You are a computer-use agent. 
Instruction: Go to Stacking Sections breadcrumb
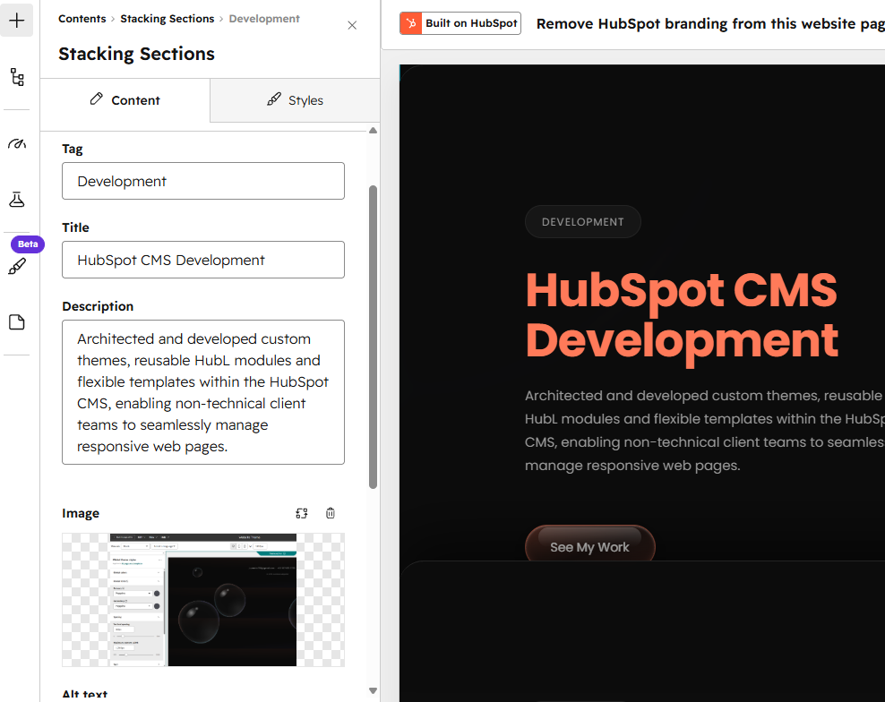[x=168, y=19]
